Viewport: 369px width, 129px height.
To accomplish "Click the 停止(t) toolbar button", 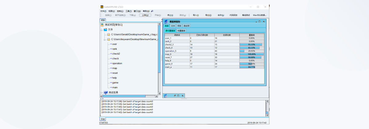I will [x=170, y=15].
